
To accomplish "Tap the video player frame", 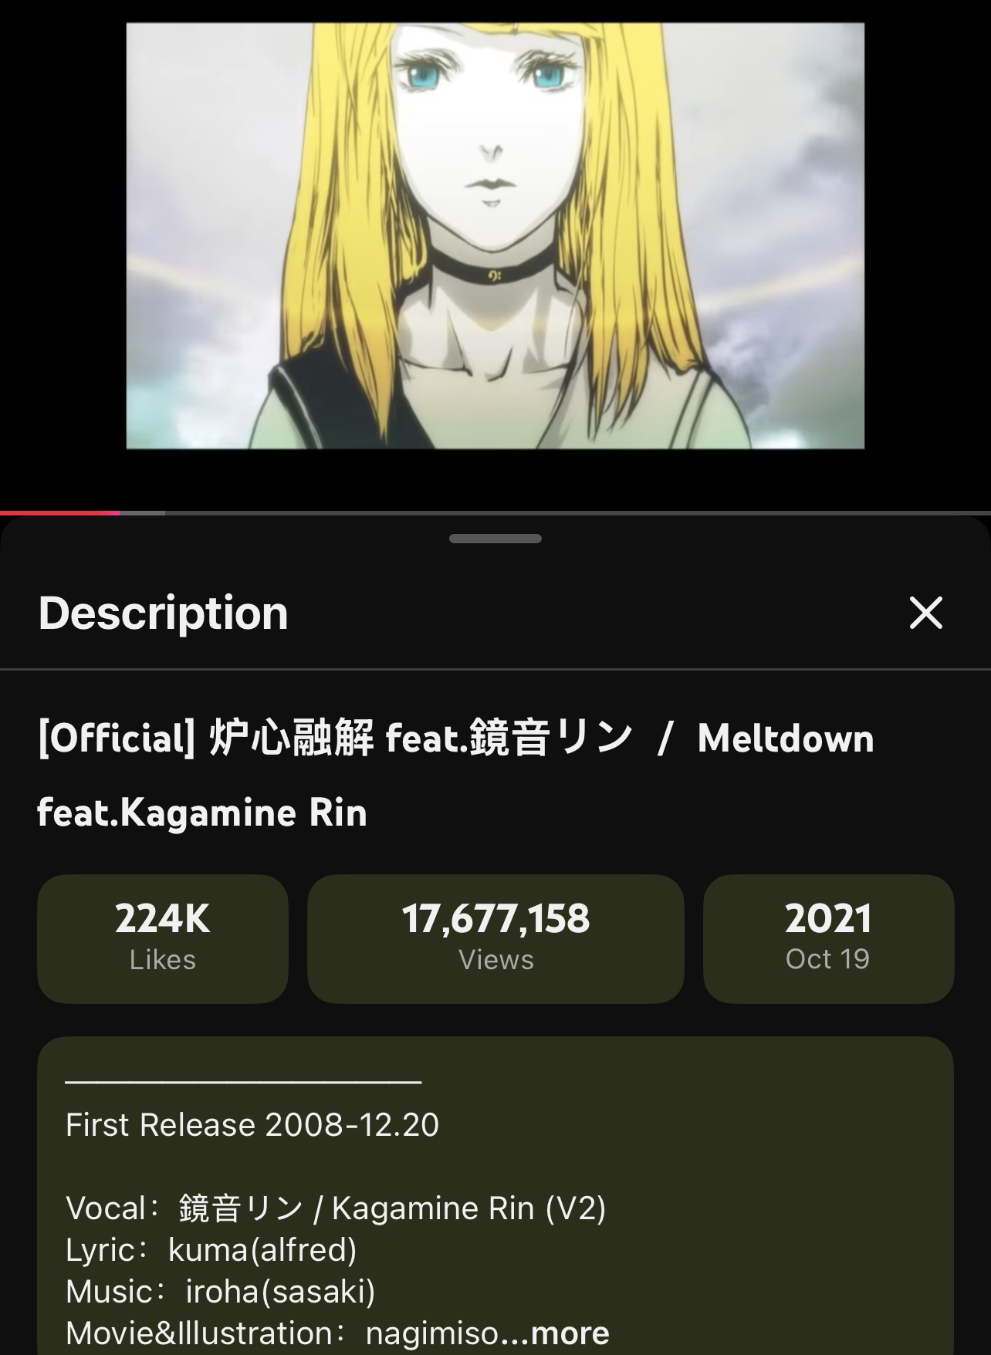I will [495, 235].
